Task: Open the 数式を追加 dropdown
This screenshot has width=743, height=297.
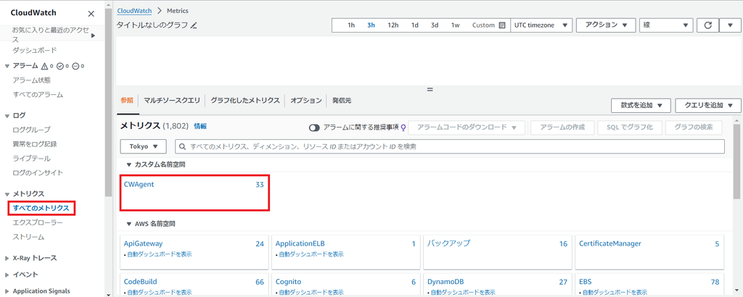Action: pos(640,106)
